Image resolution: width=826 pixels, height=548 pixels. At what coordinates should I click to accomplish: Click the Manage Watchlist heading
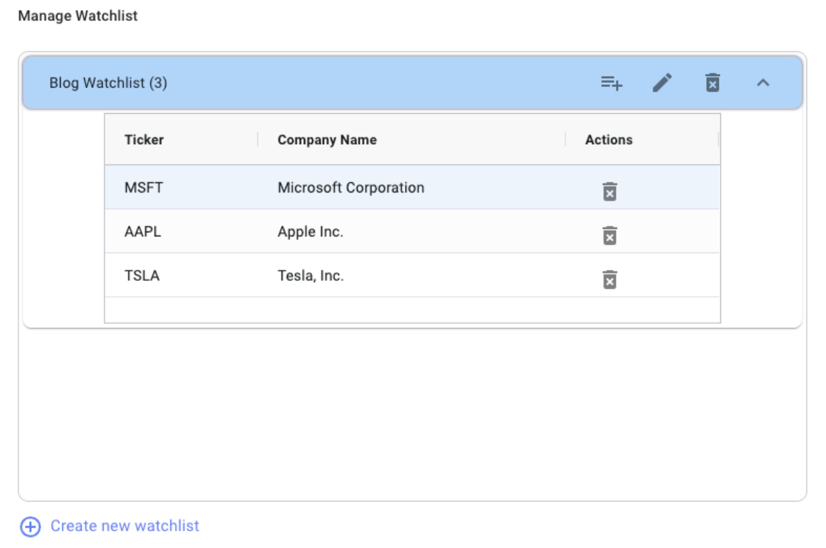pos(77,16)
